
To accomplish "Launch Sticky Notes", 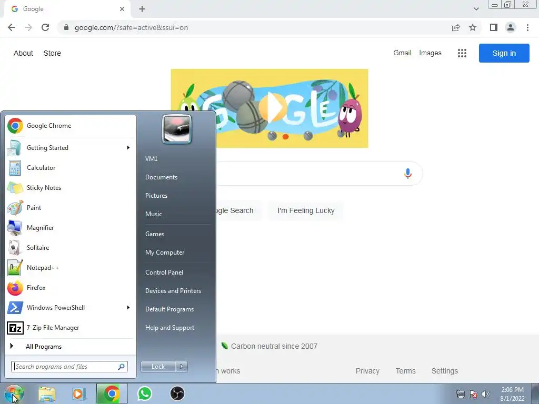I will coord(70,188).
